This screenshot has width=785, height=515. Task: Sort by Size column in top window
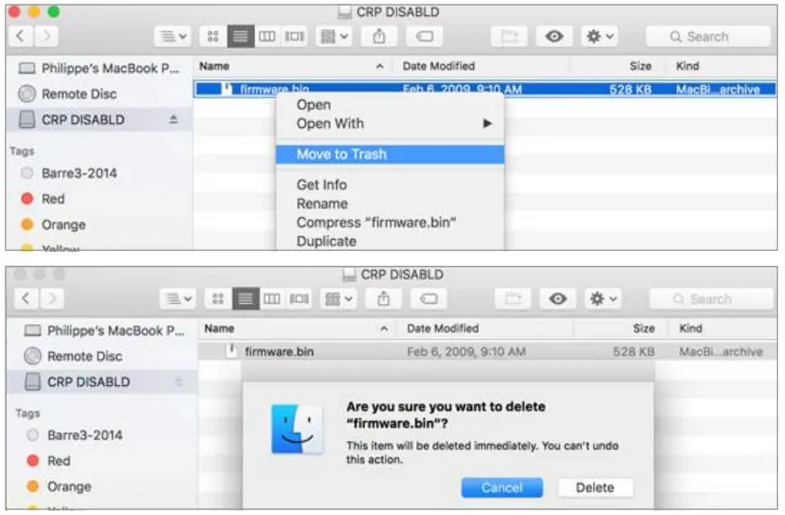(x=640, y=66)
